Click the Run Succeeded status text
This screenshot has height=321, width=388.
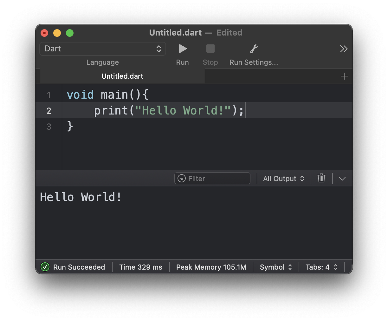click(x=79, y=267)
